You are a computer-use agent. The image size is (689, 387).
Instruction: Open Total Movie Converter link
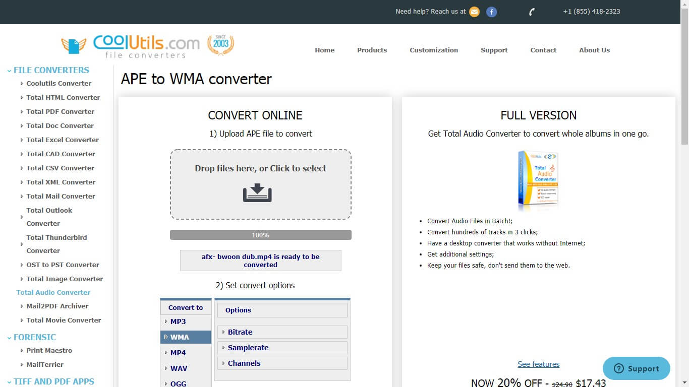[64, 320]
